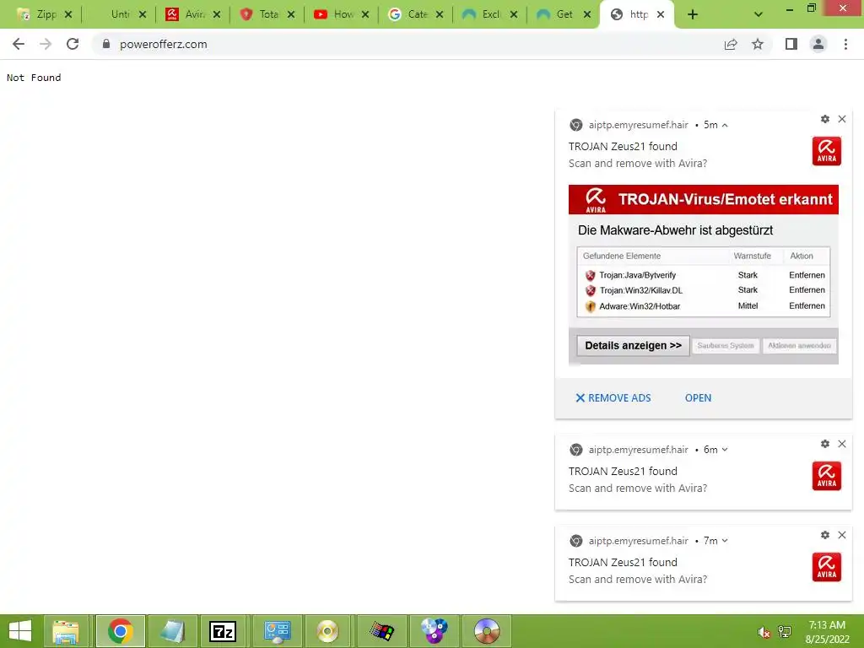Viewport: 864px width, 648px height.
Task: Click the Not Found page text
Action: pyautogui.click(x=34, y=78)
